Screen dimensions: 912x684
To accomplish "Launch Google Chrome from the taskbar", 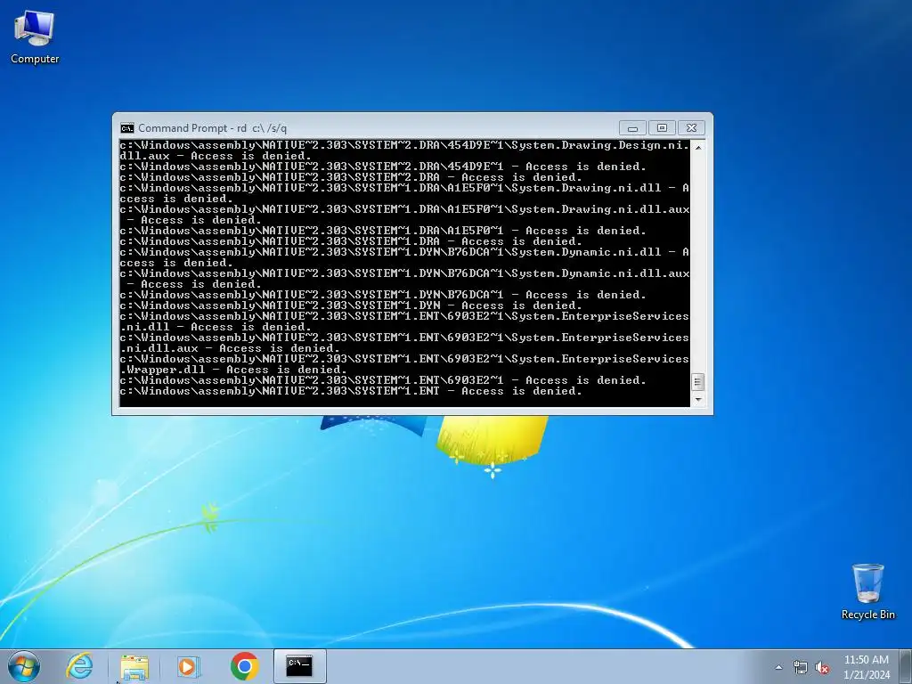I will pyautogui.click(x=244, y=666).
